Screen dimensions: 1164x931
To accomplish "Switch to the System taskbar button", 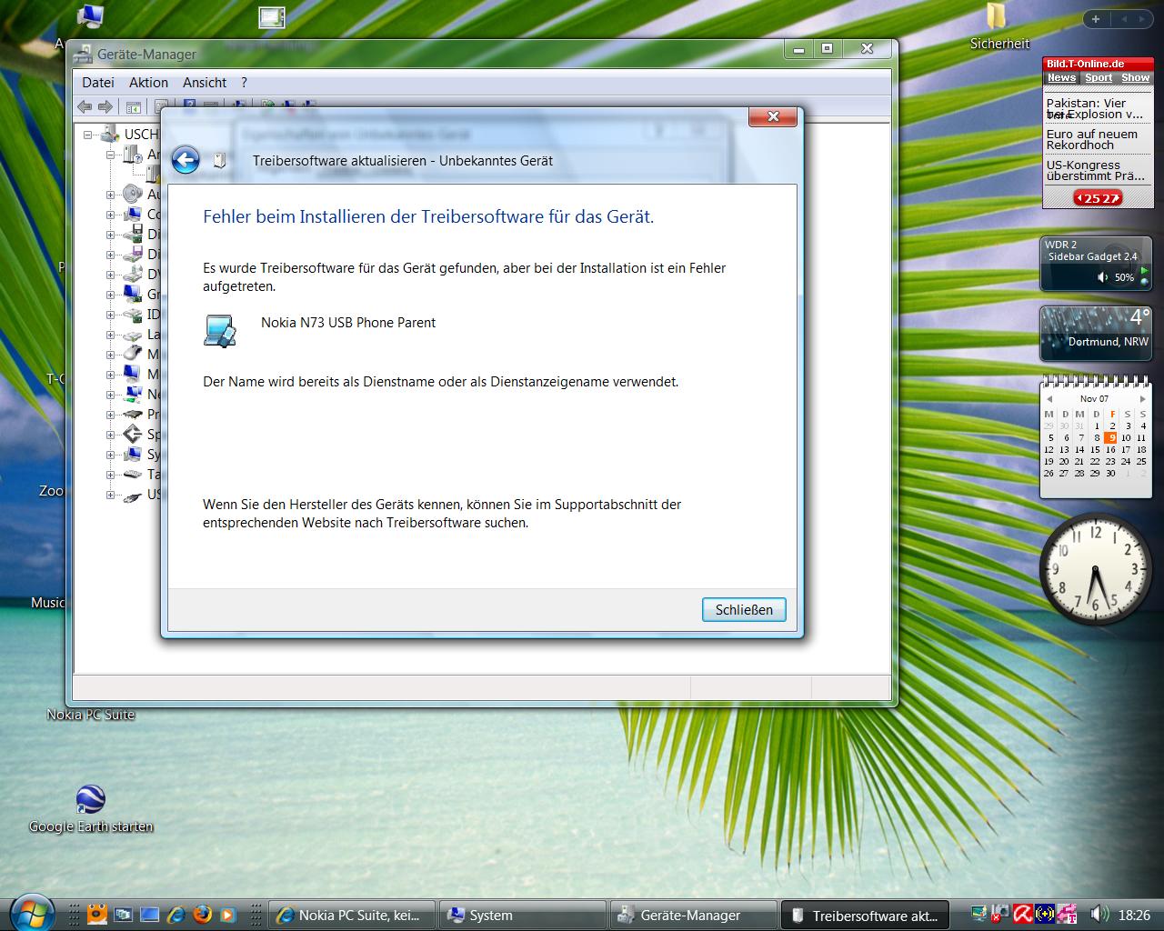I will point(523,915).
